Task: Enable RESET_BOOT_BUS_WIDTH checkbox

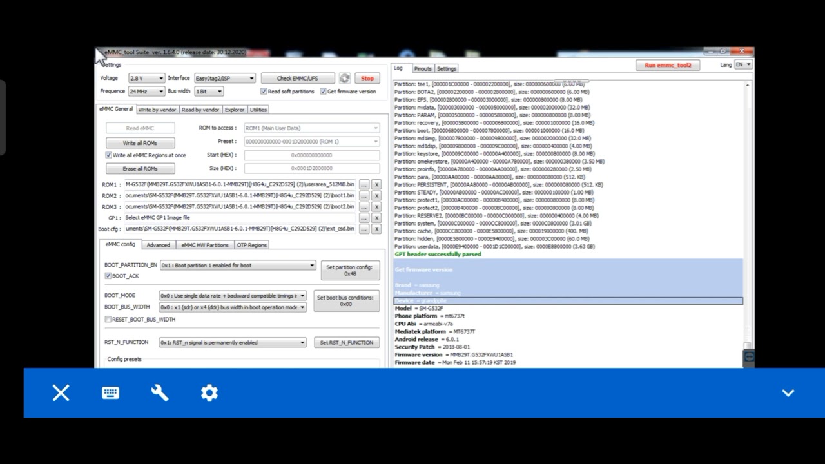Action: point(108,320)
